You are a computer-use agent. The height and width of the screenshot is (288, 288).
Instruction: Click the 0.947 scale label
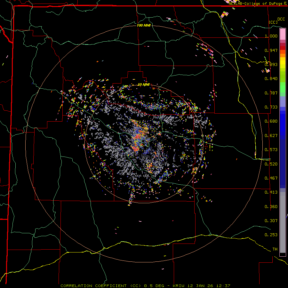271,50
